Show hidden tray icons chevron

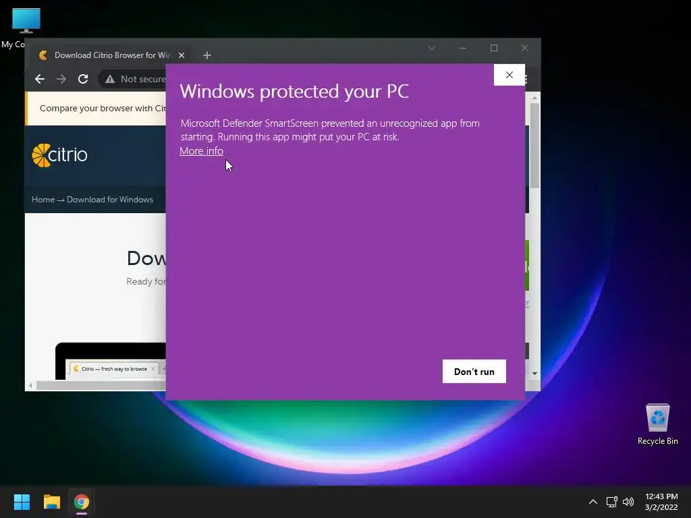593,502
